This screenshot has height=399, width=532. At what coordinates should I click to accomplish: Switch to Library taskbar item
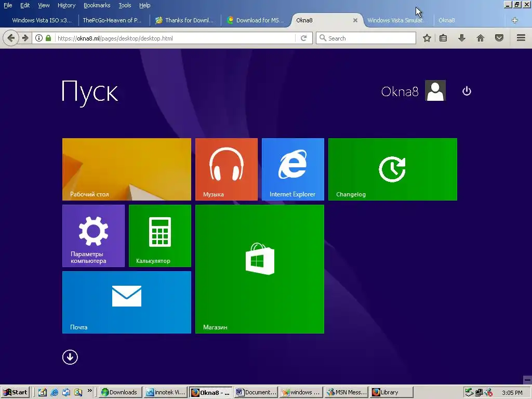(x=392, y=392)
